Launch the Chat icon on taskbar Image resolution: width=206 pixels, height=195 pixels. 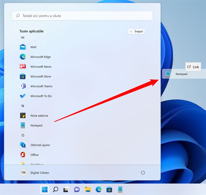pos(77,190)
